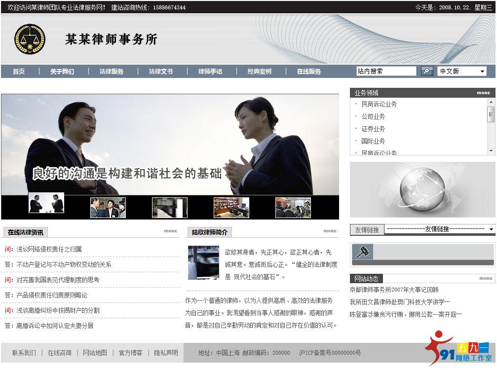Click the gavel icon banner
Image resolution: width=497 pixels, height=370 pixels.
363,252
